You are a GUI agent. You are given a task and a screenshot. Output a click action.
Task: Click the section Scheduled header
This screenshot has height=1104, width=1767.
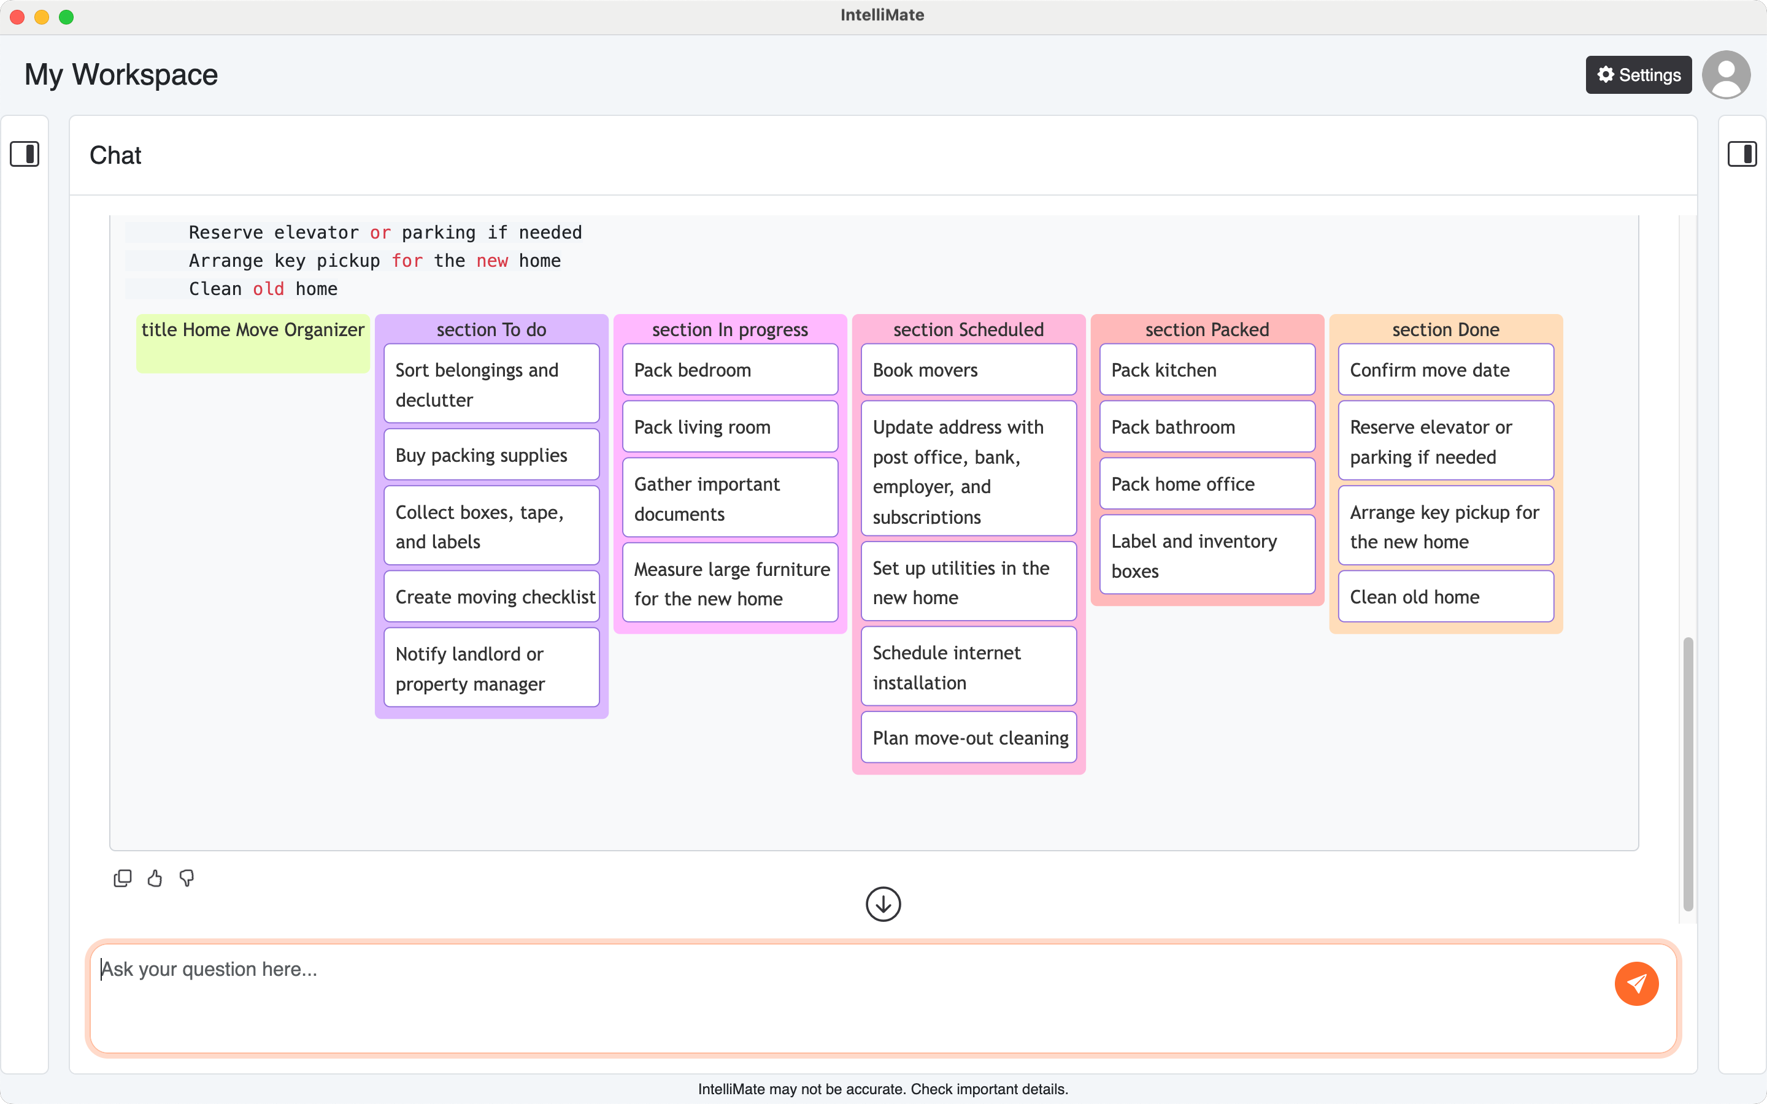pos(969,329)
